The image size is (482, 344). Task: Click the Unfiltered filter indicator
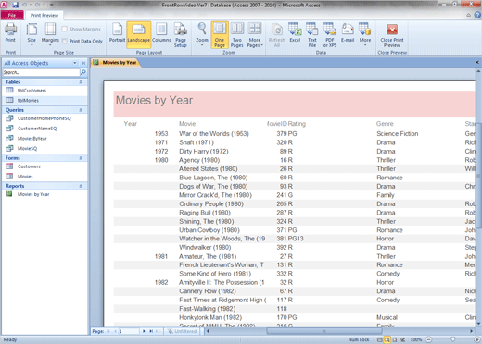click(183, 331)
